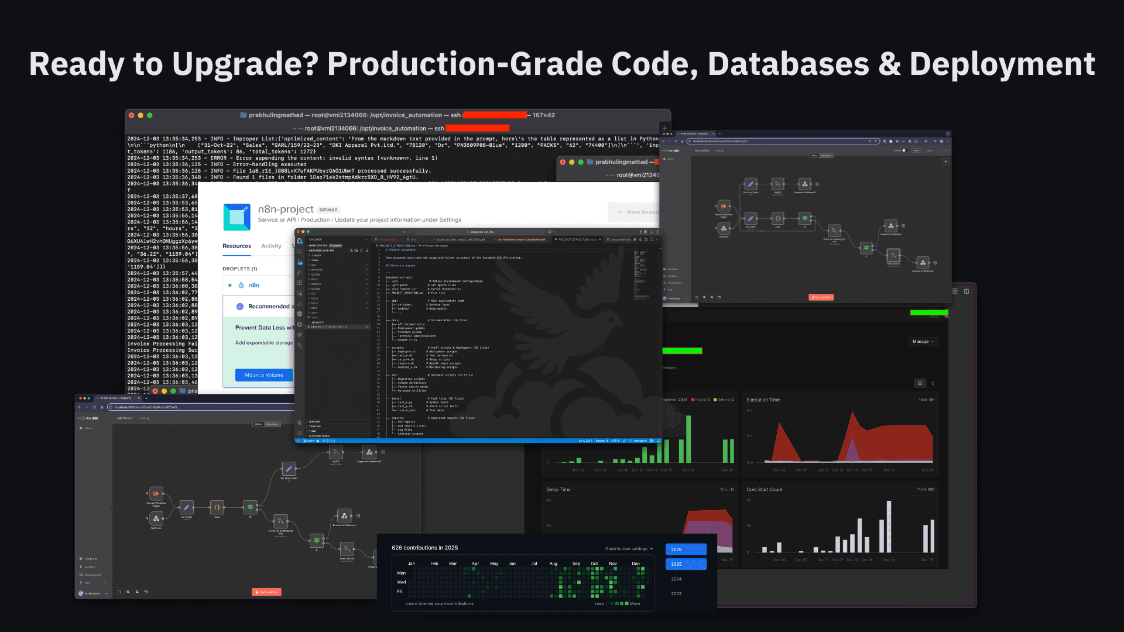Viewport: 1124px width, 632px height.
Task: Click the Accounts icon in VS Code activity bar
Action: 300,423
